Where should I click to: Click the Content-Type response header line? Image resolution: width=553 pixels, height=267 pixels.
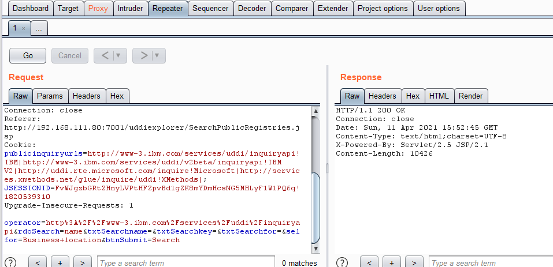421,137
